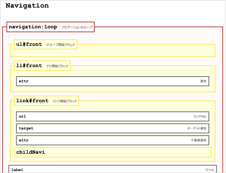226x173 pixels.
Task: Click the attr field inside link#front
Action: (x=23, y=140)
